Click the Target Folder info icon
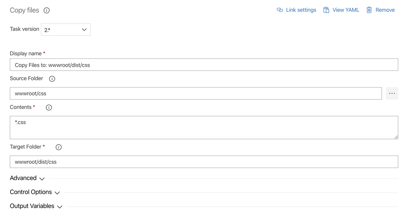 tap(59, 147)
